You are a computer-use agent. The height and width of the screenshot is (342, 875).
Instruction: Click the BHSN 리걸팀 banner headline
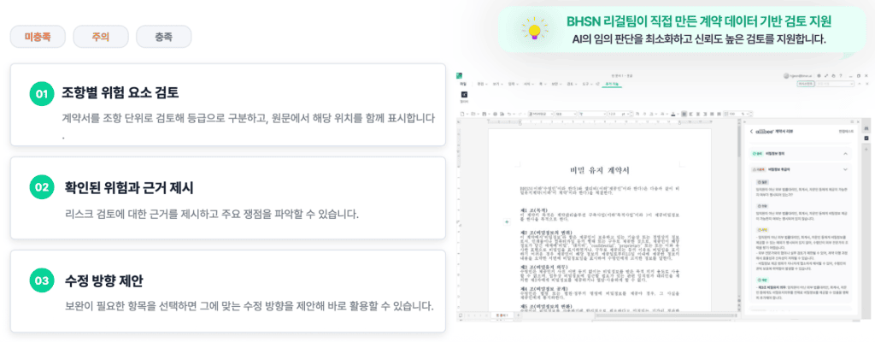699,21
